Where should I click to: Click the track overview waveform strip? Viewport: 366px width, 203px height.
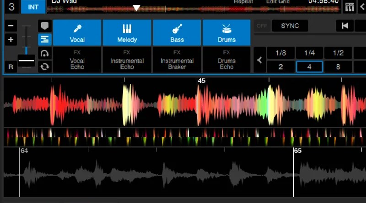(x=193, y=9)
